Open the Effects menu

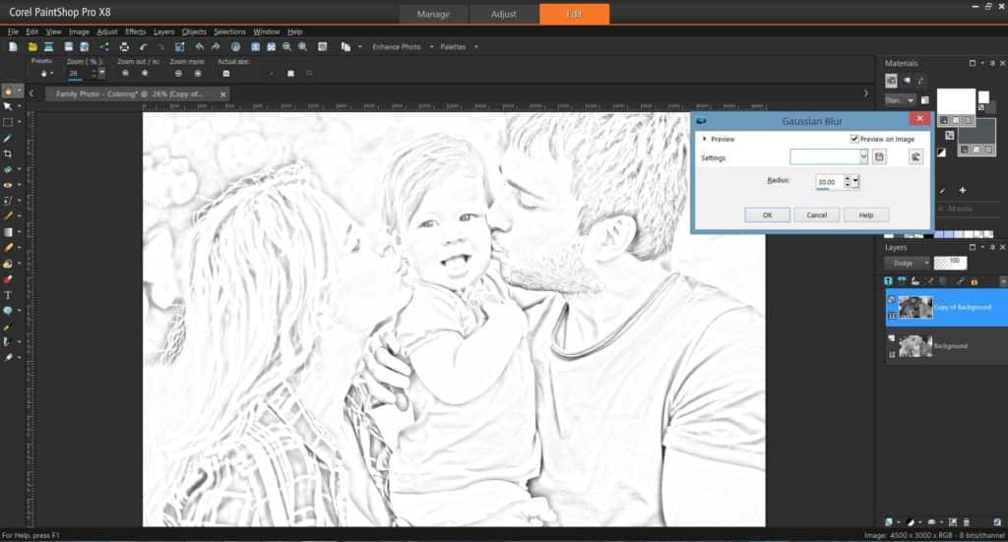pyautogui.click(x=135, y=31)
